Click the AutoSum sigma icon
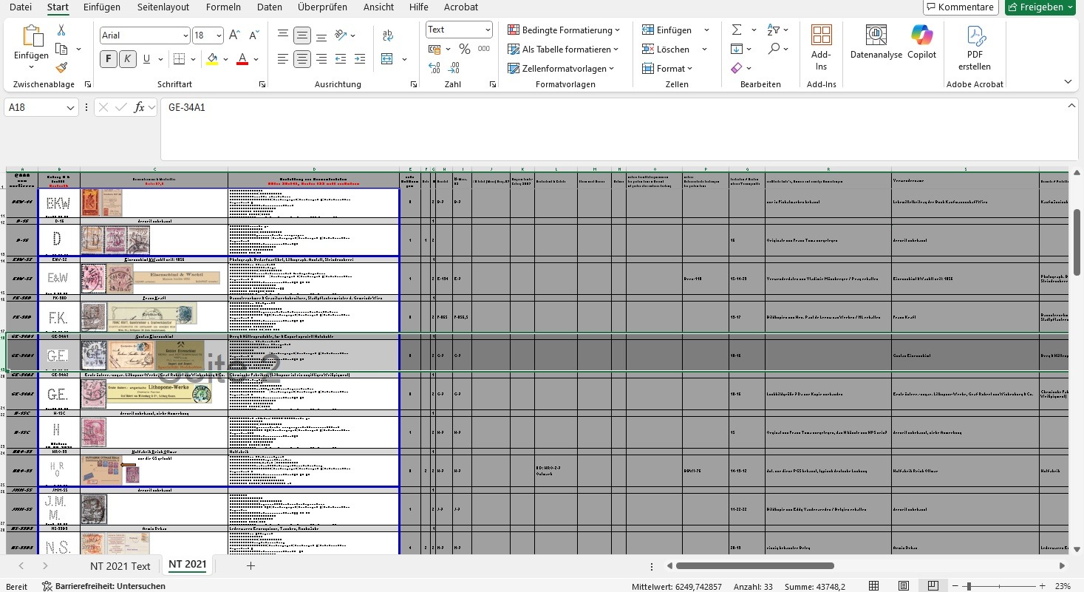The width and height of the screenshot is (1084, 592). tap(737, 30)
